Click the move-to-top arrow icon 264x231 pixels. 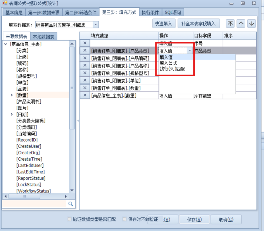230,24
